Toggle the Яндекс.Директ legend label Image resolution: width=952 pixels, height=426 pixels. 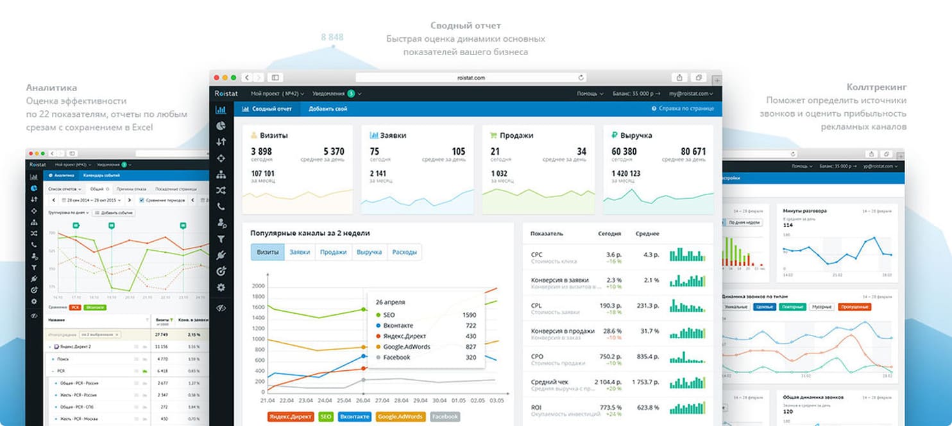[x=290, y=416]
